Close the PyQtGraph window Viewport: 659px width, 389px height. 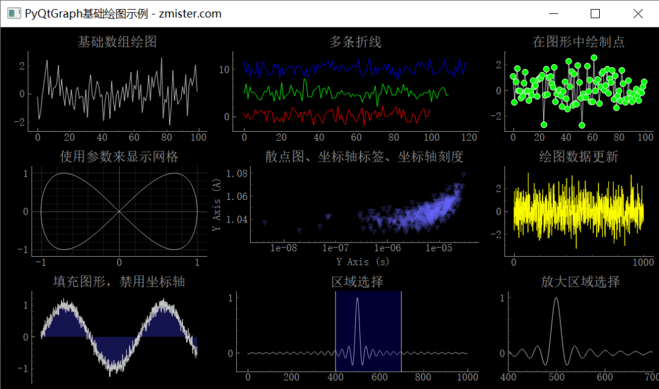click(638, 13)
